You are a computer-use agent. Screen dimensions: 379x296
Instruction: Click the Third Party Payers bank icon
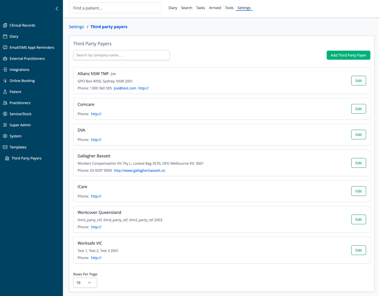click(7, 158)
